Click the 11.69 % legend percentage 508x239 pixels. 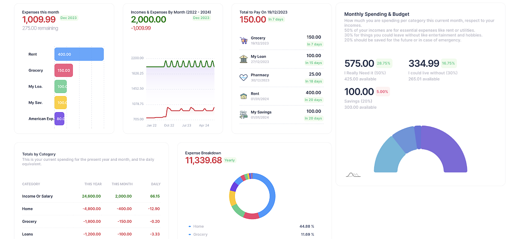307,234
